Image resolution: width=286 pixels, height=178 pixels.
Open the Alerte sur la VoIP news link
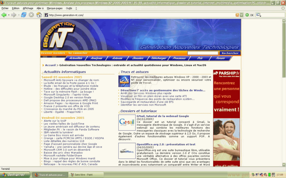pyautogui.click(x=55, y=121)
